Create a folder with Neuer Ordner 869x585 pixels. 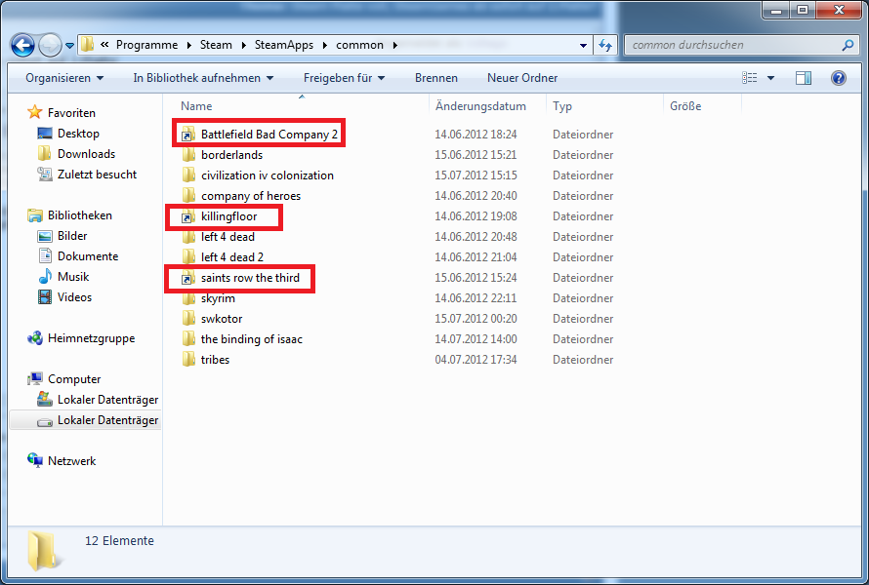pos(522,78)
